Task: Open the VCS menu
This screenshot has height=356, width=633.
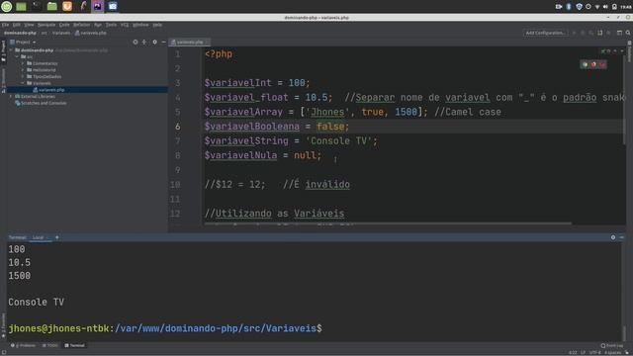Action: 125,25
